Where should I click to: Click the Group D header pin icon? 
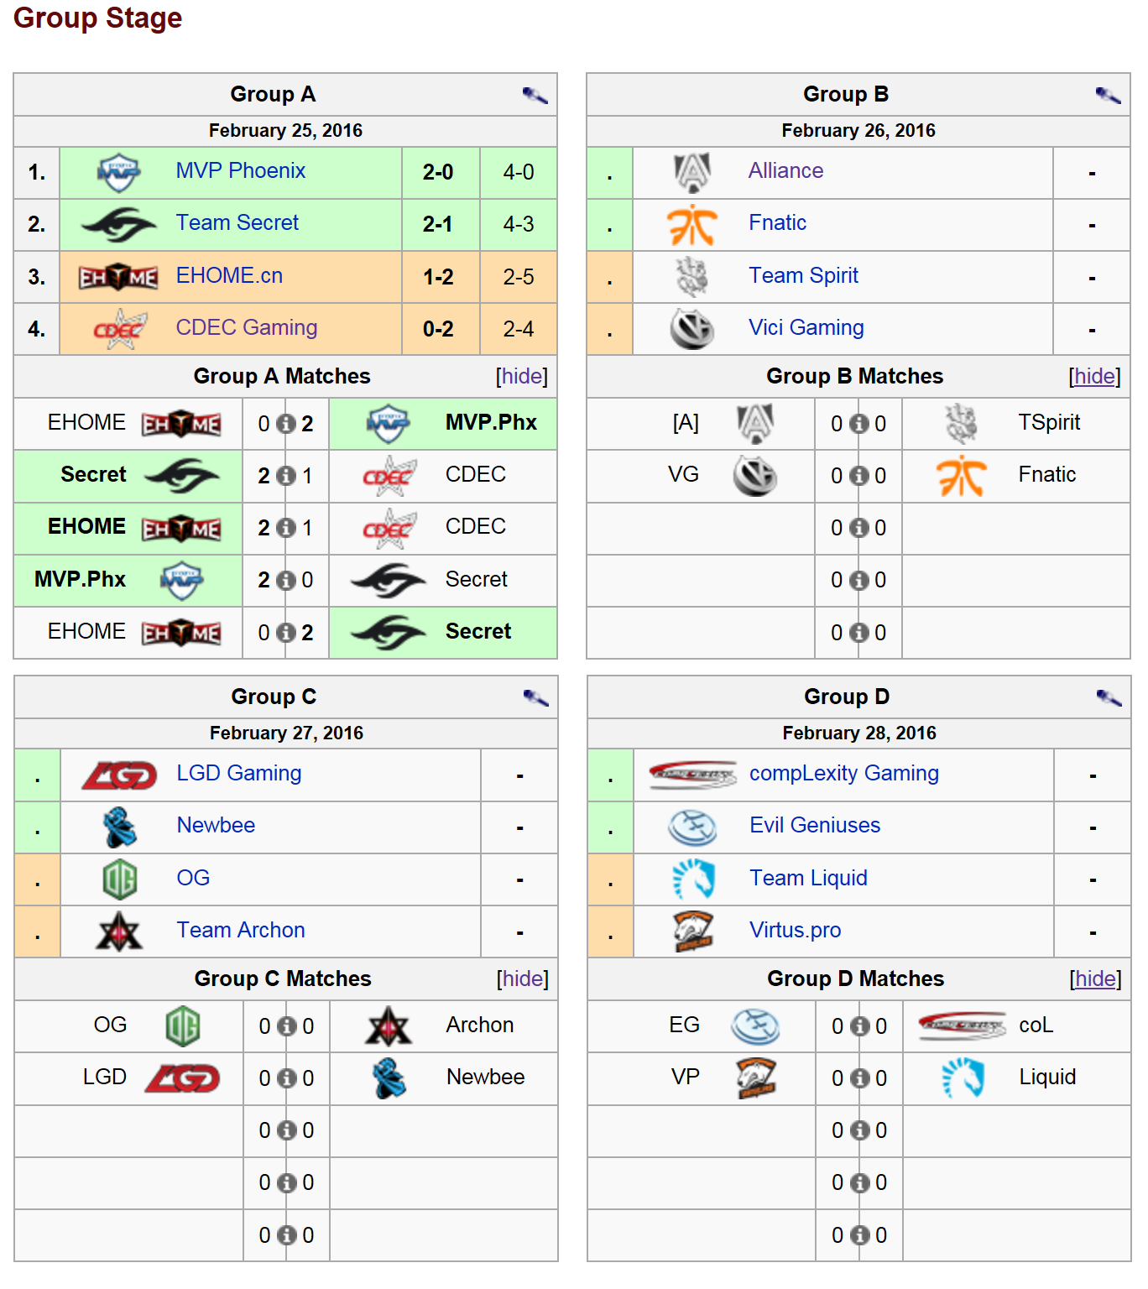pos(1109,697)
